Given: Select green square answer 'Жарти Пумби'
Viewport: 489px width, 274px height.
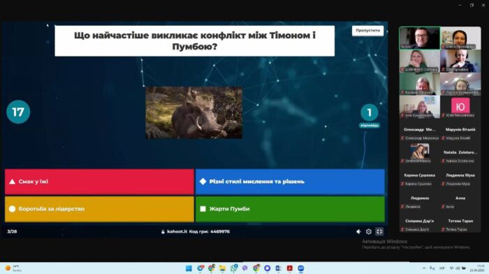Looking at the screenshot, I should tap(290, 209).
